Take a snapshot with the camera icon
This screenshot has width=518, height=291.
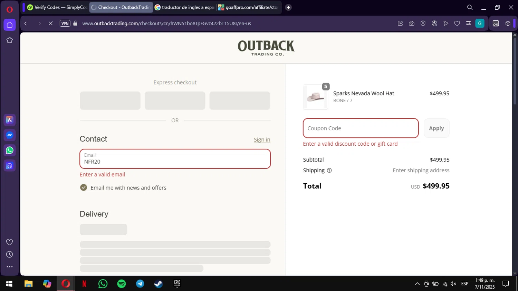(412, 23)
